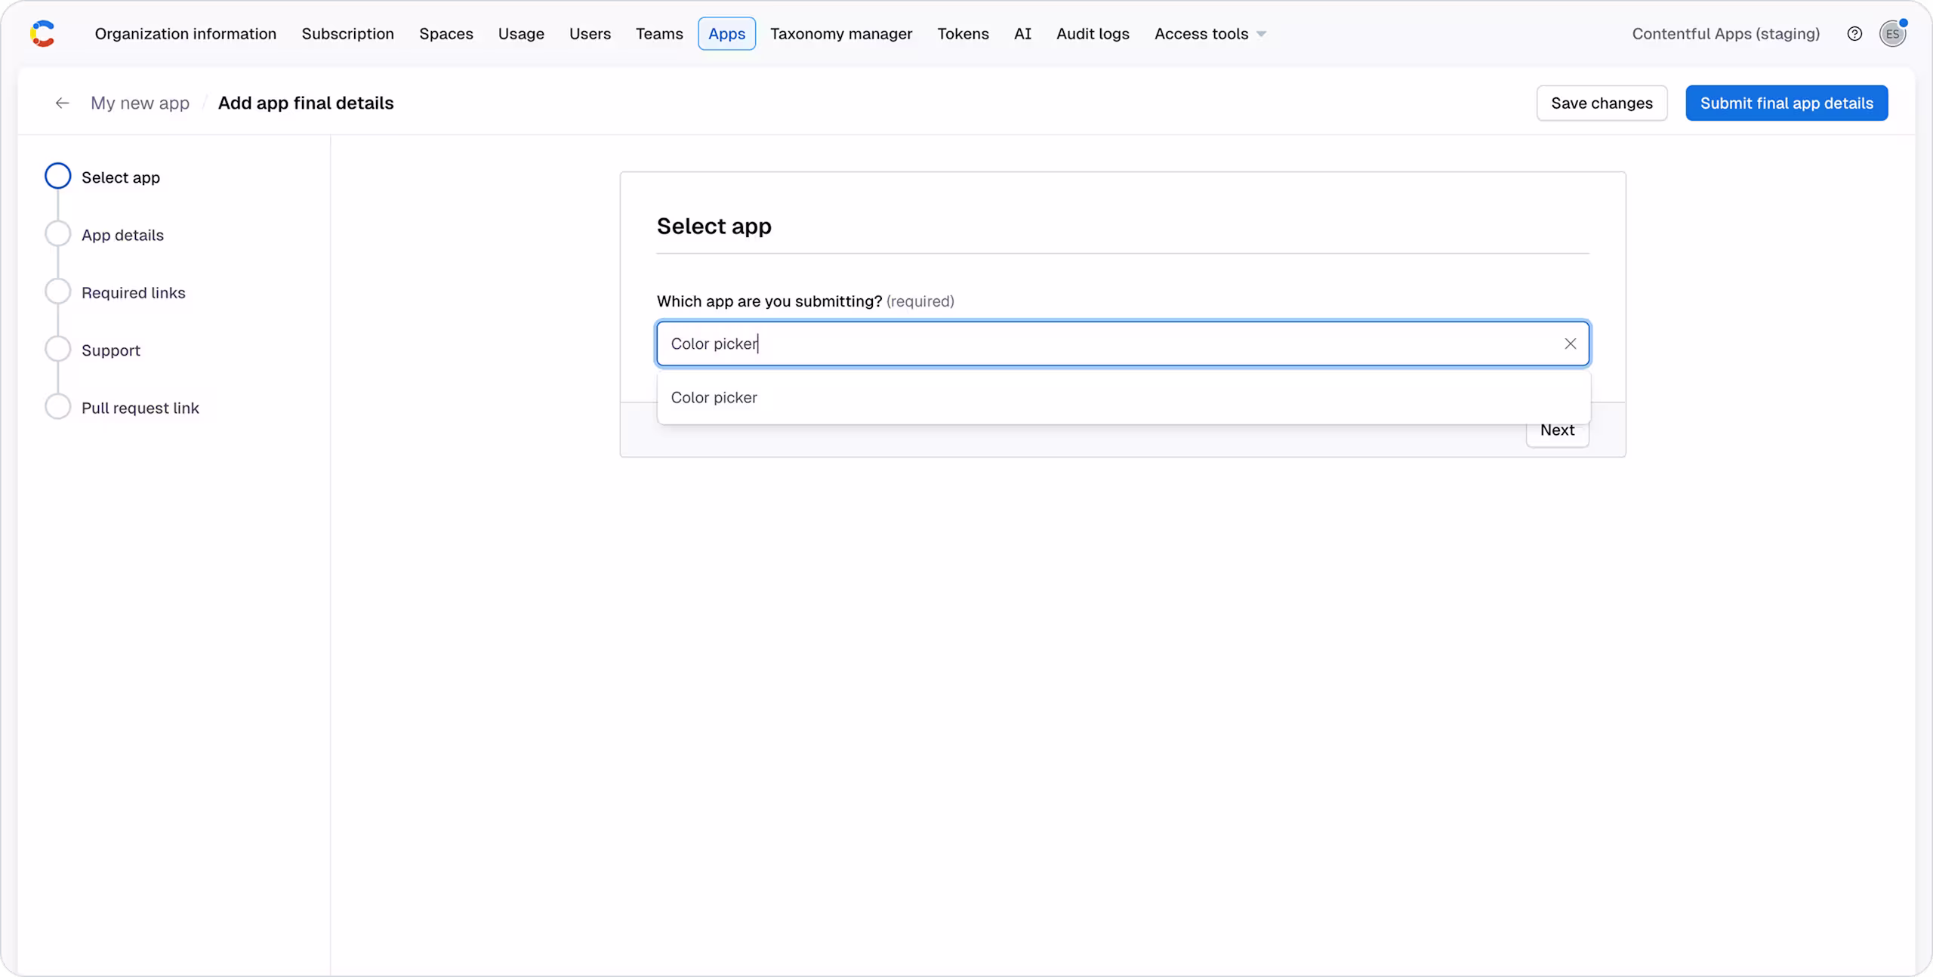The image size is (1933, 977).
Task: Select the Pull request link step circle
Action: 58,407
